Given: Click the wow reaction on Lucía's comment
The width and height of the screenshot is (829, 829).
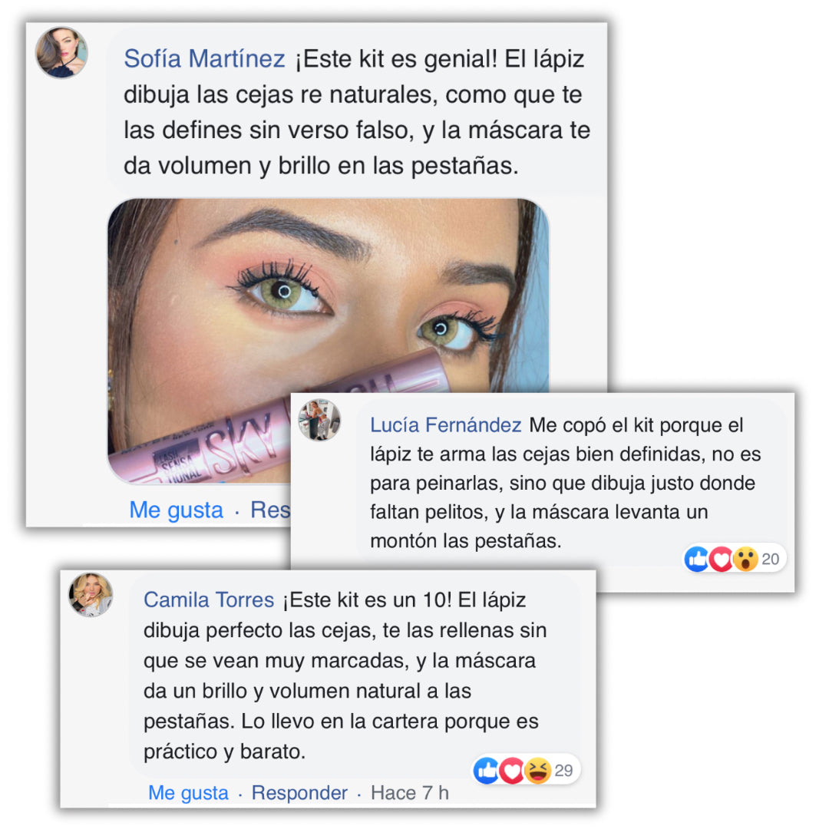Looking at the screenshot, I should coord(745,559).
